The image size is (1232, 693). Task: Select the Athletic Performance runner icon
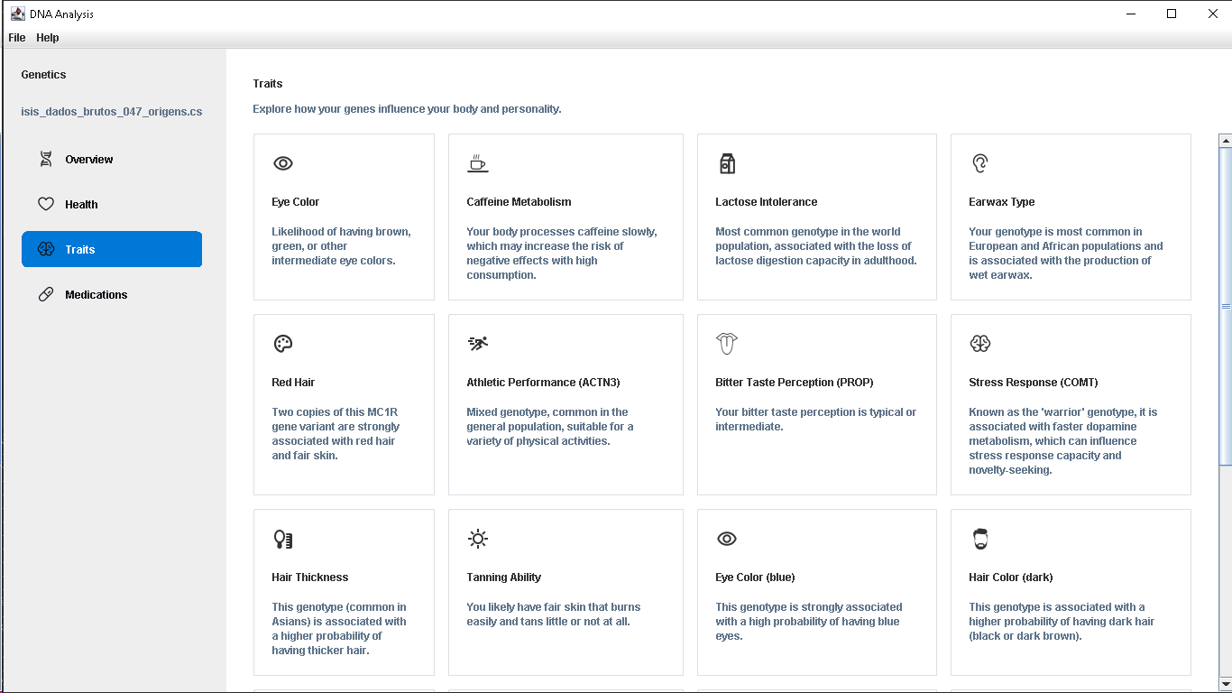477,344
